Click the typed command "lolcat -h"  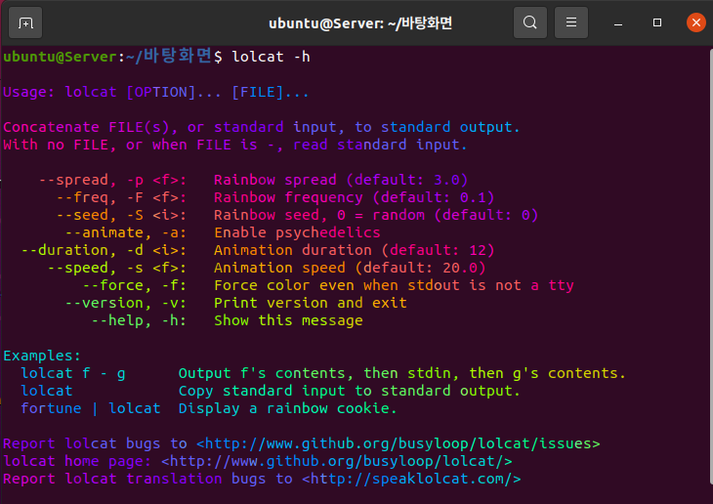click(x=271, y=57)
